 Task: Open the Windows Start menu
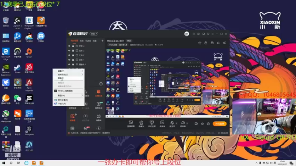pyautogui.click(x=3, y=163)
